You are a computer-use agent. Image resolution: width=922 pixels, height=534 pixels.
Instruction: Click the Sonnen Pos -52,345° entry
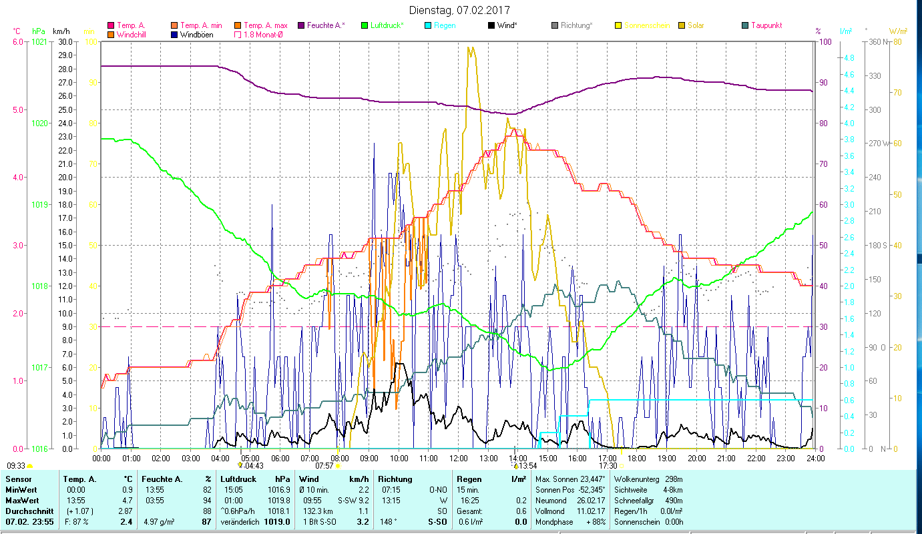pyautogui.click(x=571, y=489)
